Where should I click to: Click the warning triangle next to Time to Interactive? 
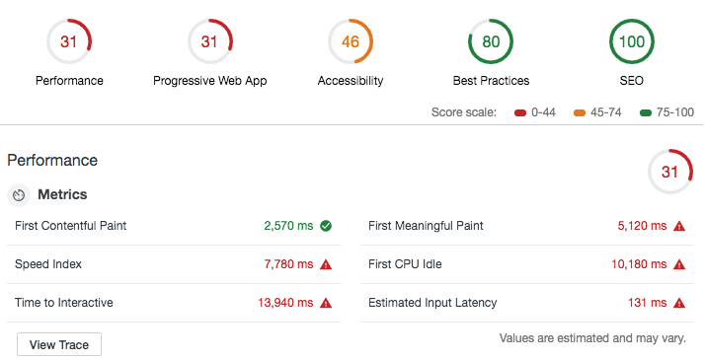coord(326,303)
